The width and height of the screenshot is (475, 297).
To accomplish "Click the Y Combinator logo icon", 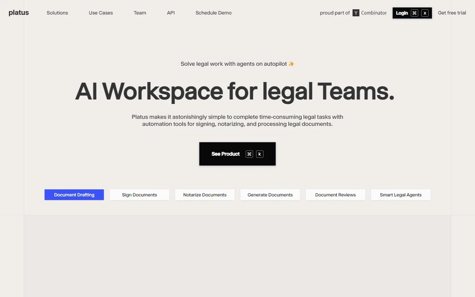I will pos(356,13).
